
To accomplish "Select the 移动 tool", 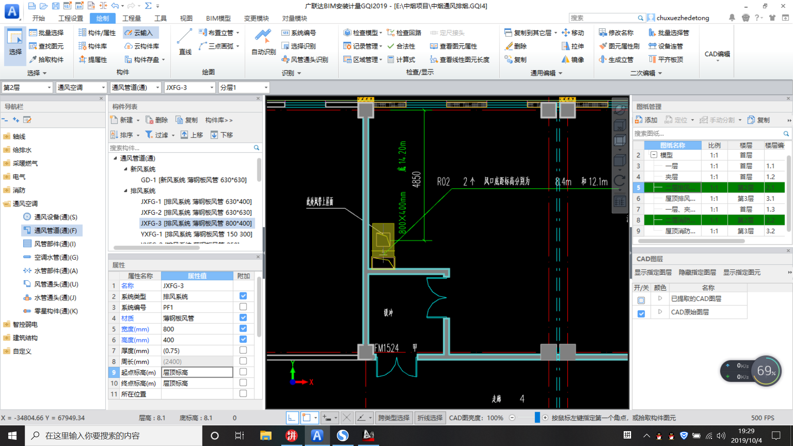I will 573,33.
